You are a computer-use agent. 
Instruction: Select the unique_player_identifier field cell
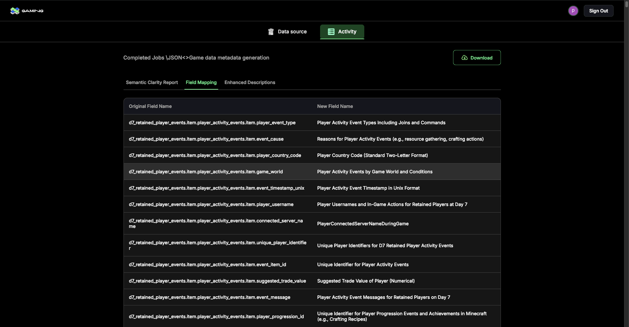[218, 245]
